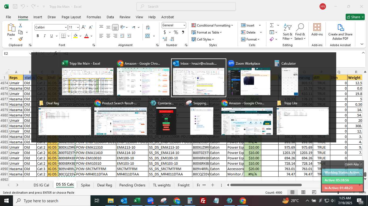Apply Accounting dollar number format
Image resolution: width=368 pixels, height=206 pixels.
click(165, 32)
